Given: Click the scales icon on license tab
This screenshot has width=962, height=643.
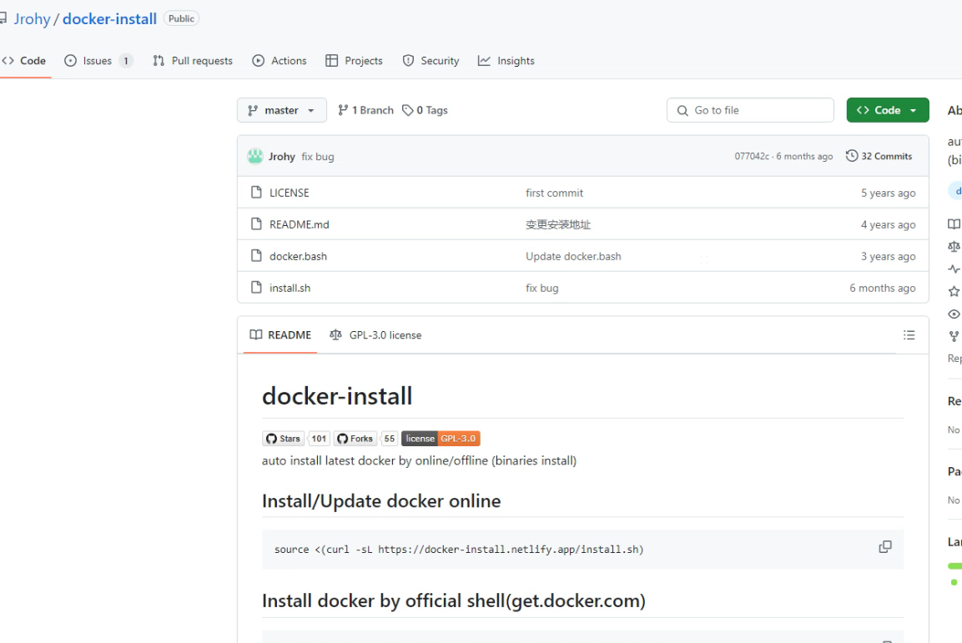Looking at the screenshot, I should [x=335, y=334].
